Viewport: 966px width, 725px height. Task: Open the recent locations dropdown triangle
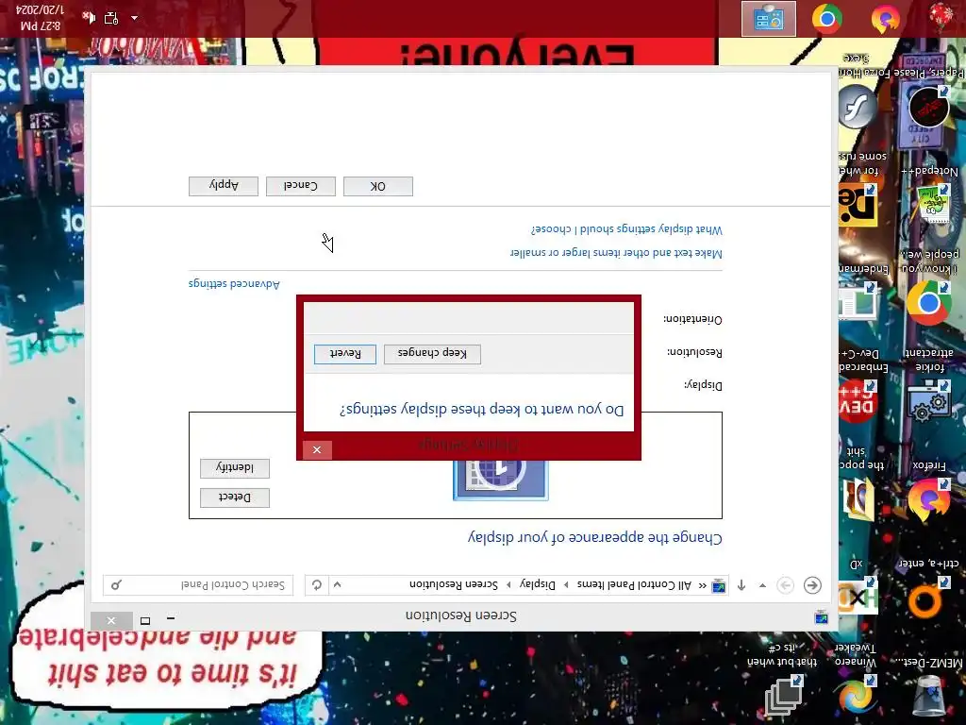[x=762, y=585]
